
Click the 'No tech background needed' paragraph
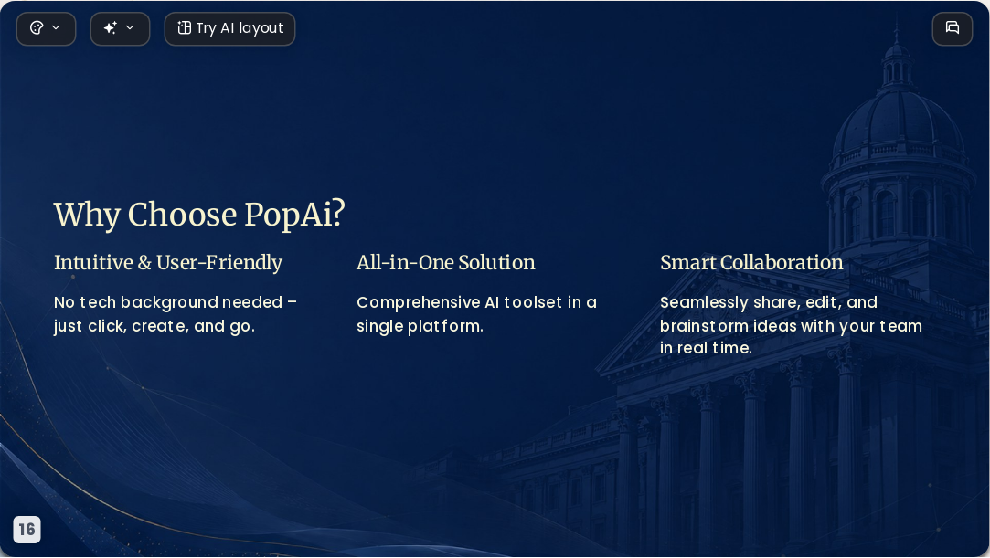pyautogui.click(x=176, y=314)
